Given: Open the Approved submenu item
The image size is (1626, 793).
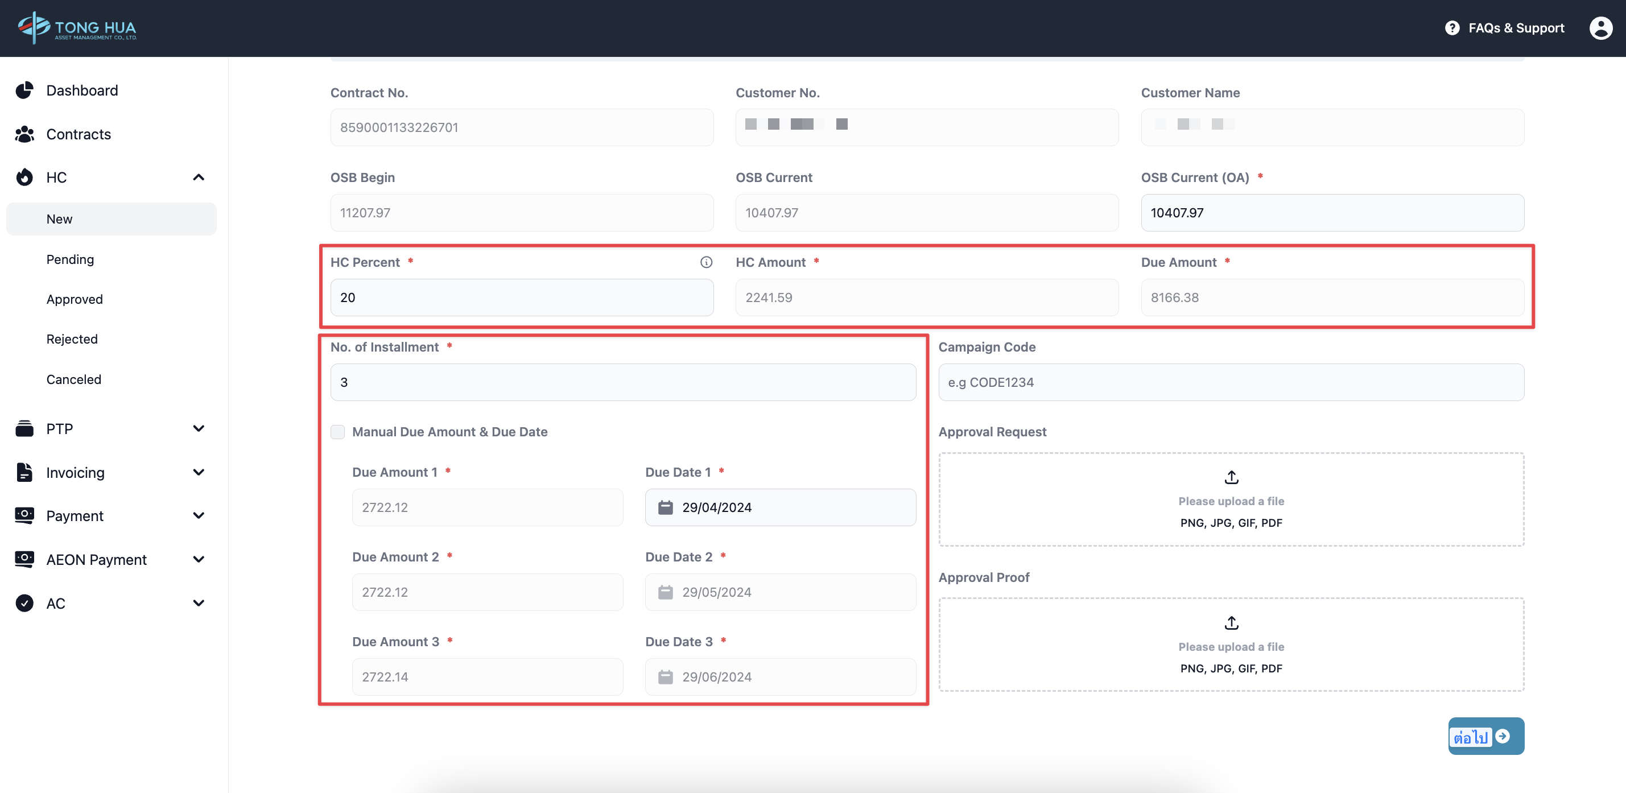Looking at the screenshot, I should point(75,299).
